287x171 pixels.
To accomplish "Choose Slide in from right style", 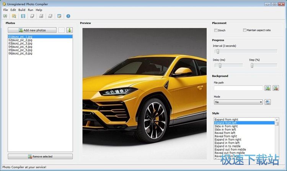I will pos(245,126).
